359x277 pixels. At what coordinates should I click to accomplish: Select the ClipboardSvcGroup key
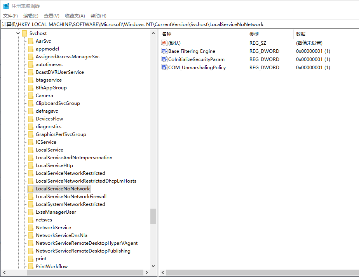tap(58, 103)
